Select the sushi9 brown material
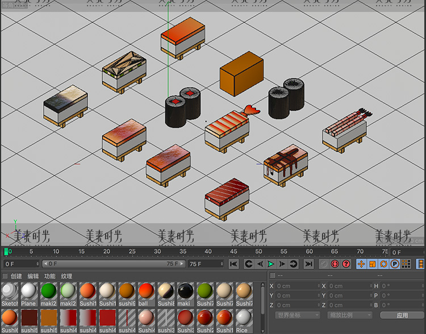Image resolution: width=426 pixels, height=334 pixels. pos(127,294)
